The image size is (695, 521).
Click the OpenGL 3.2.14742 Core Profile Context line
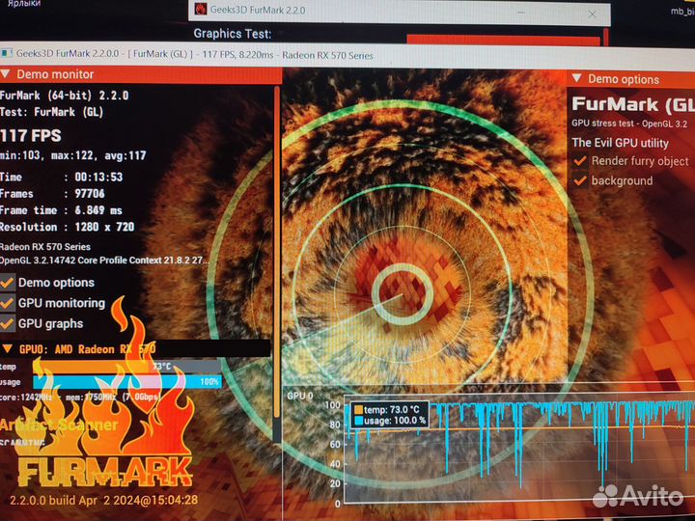(104, 260)
